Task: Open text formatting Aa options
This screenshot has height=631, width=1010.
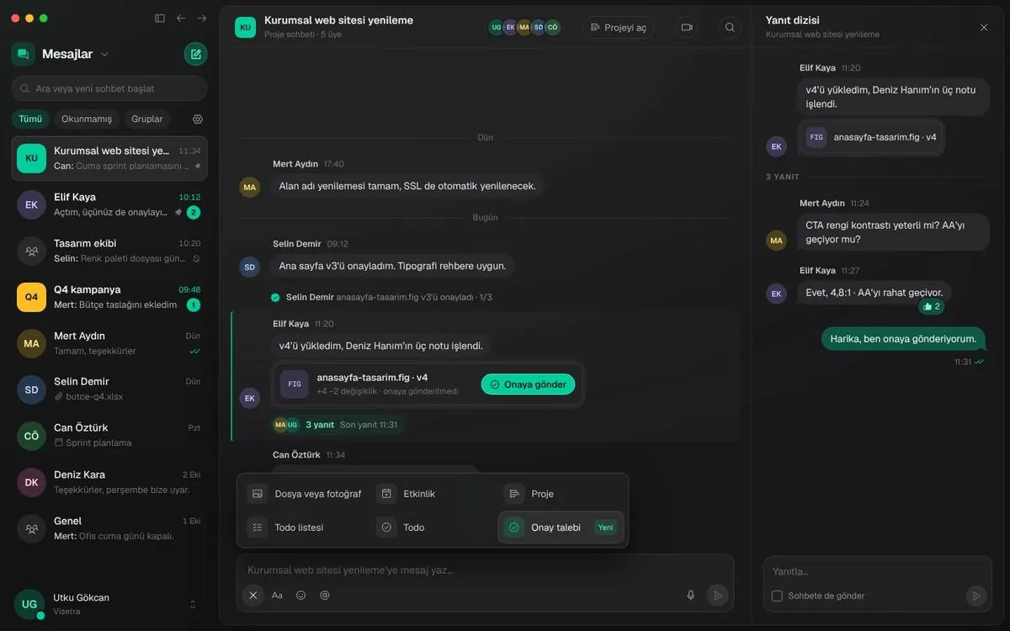Action: [277, 595]
